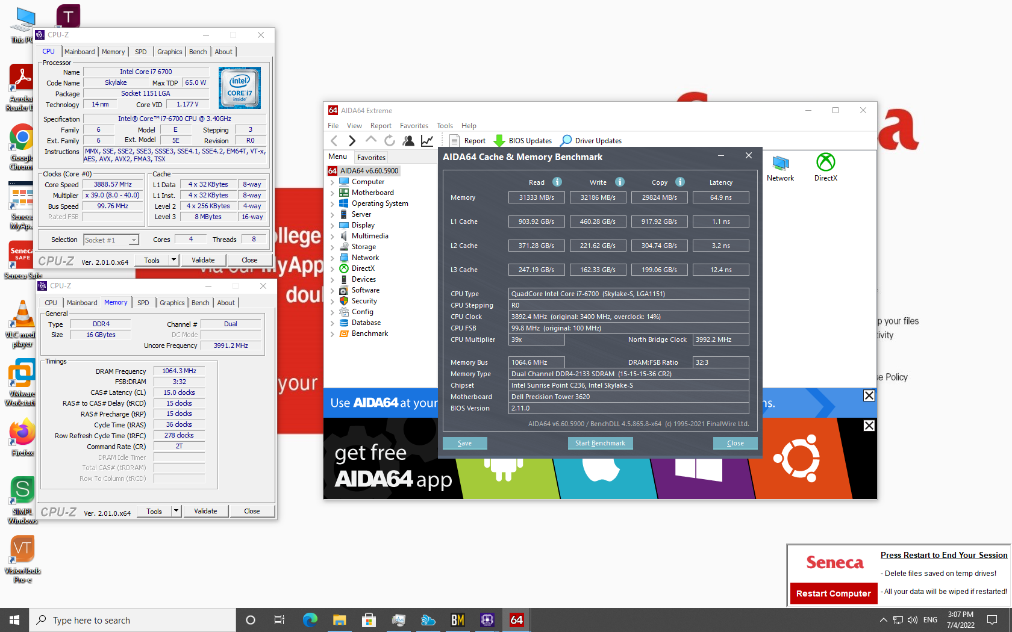Click the AIDA64 forward navigation arrow
This screenshot has height=632, width=1012.
click(352, 141)
